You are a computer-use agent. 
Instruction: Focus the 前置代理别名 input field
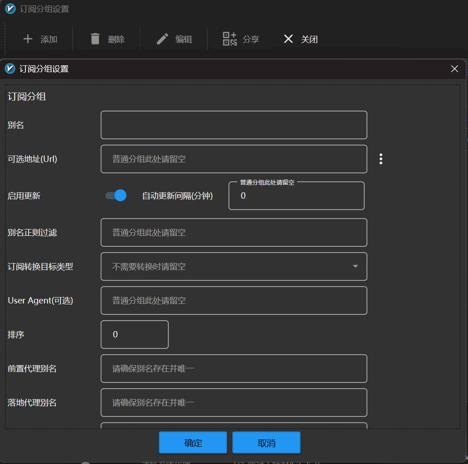click(234, 368)
